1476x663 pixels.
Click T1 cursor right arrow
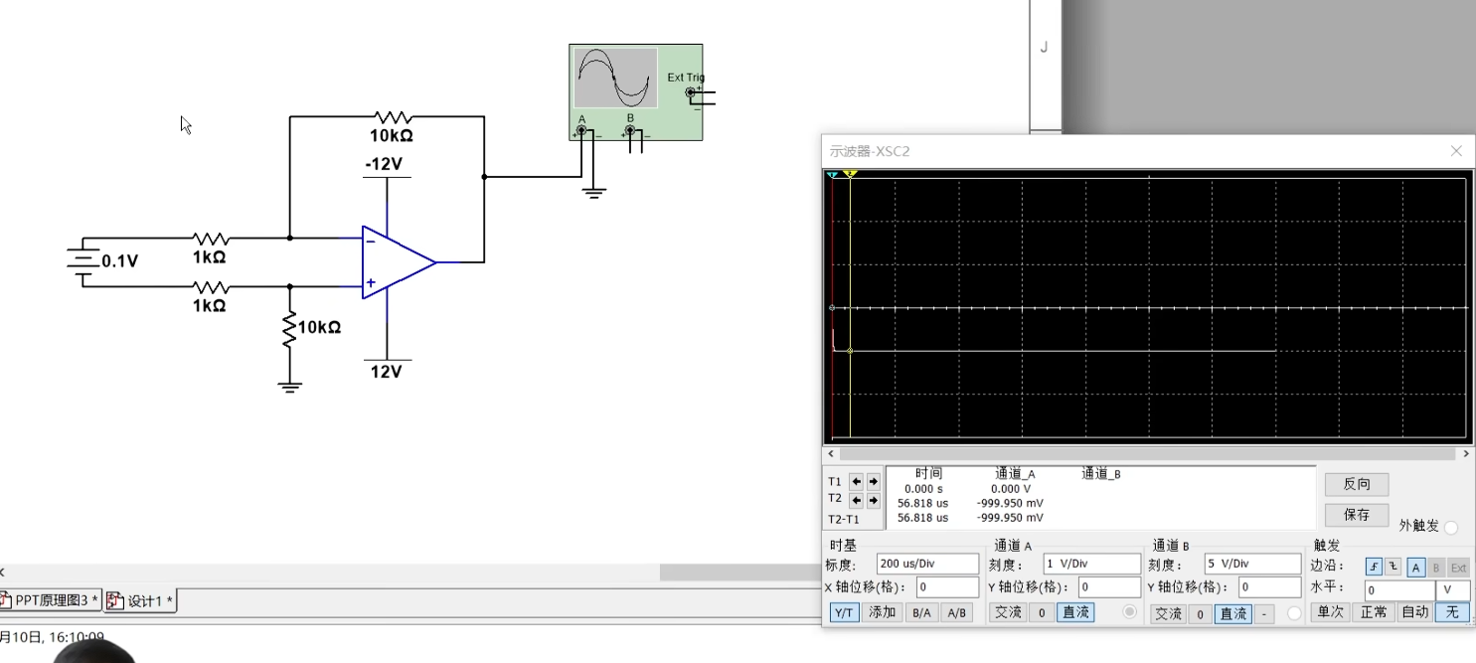point(873,481)
